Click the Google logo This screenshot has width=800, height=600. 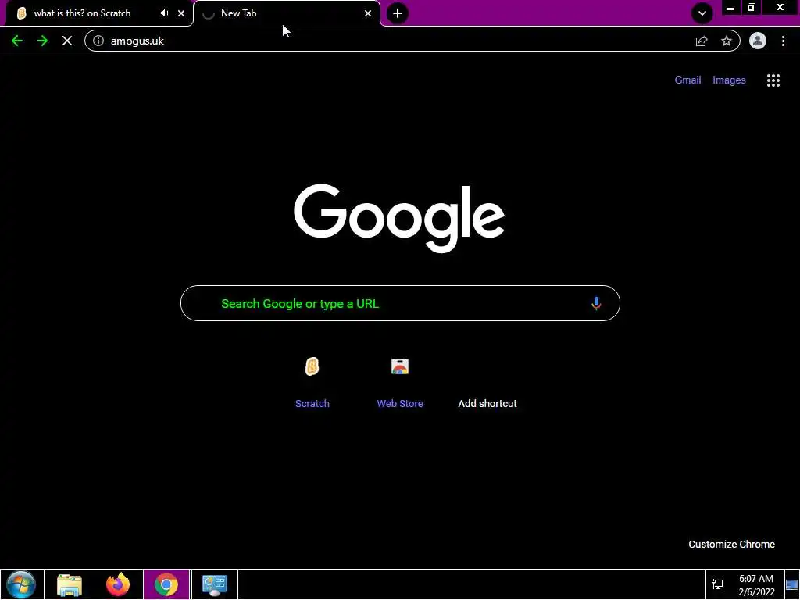click(399, 219)
